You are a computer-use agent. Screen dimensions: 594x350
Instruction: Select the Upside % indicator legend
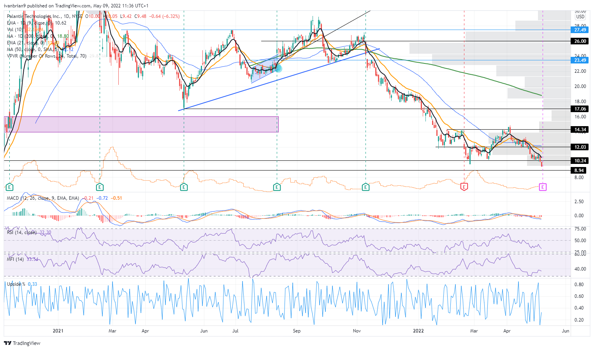[x=16, y=284]
